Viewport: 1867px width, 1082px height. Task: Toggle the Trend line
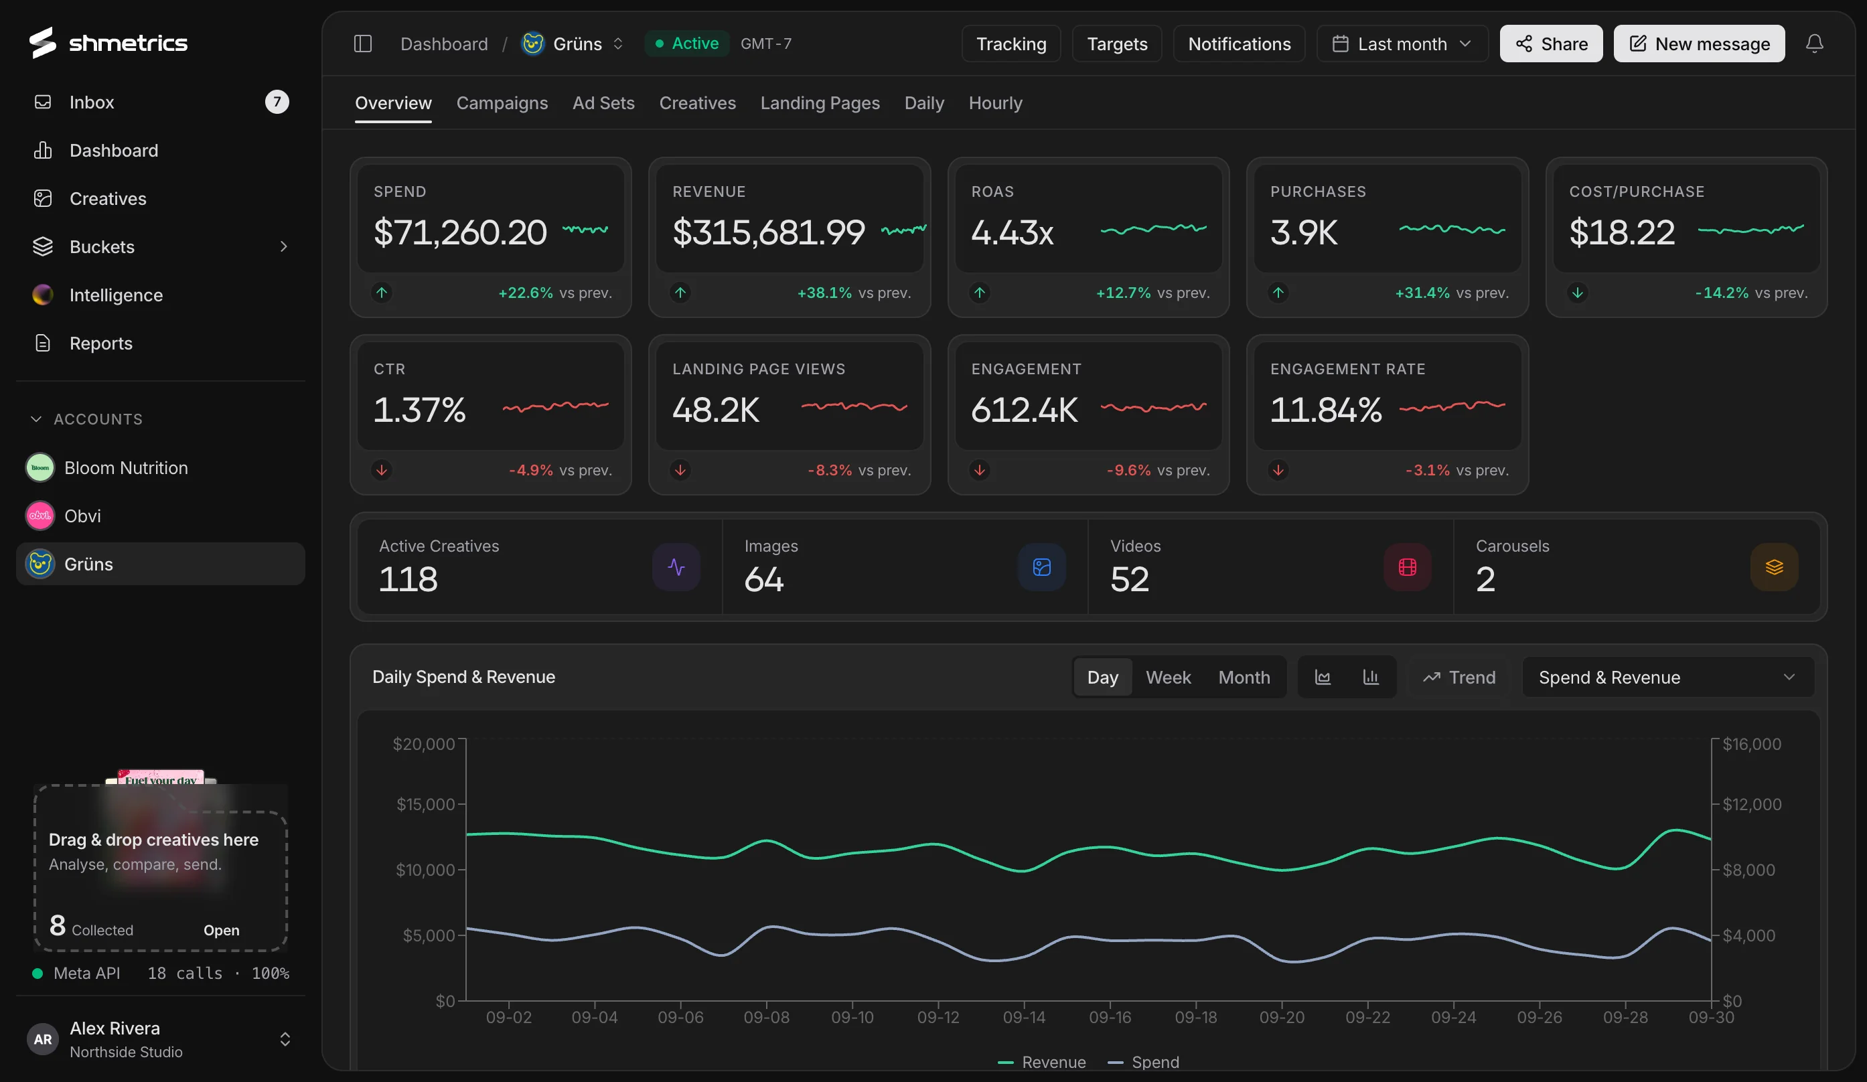pos(1459,677)
